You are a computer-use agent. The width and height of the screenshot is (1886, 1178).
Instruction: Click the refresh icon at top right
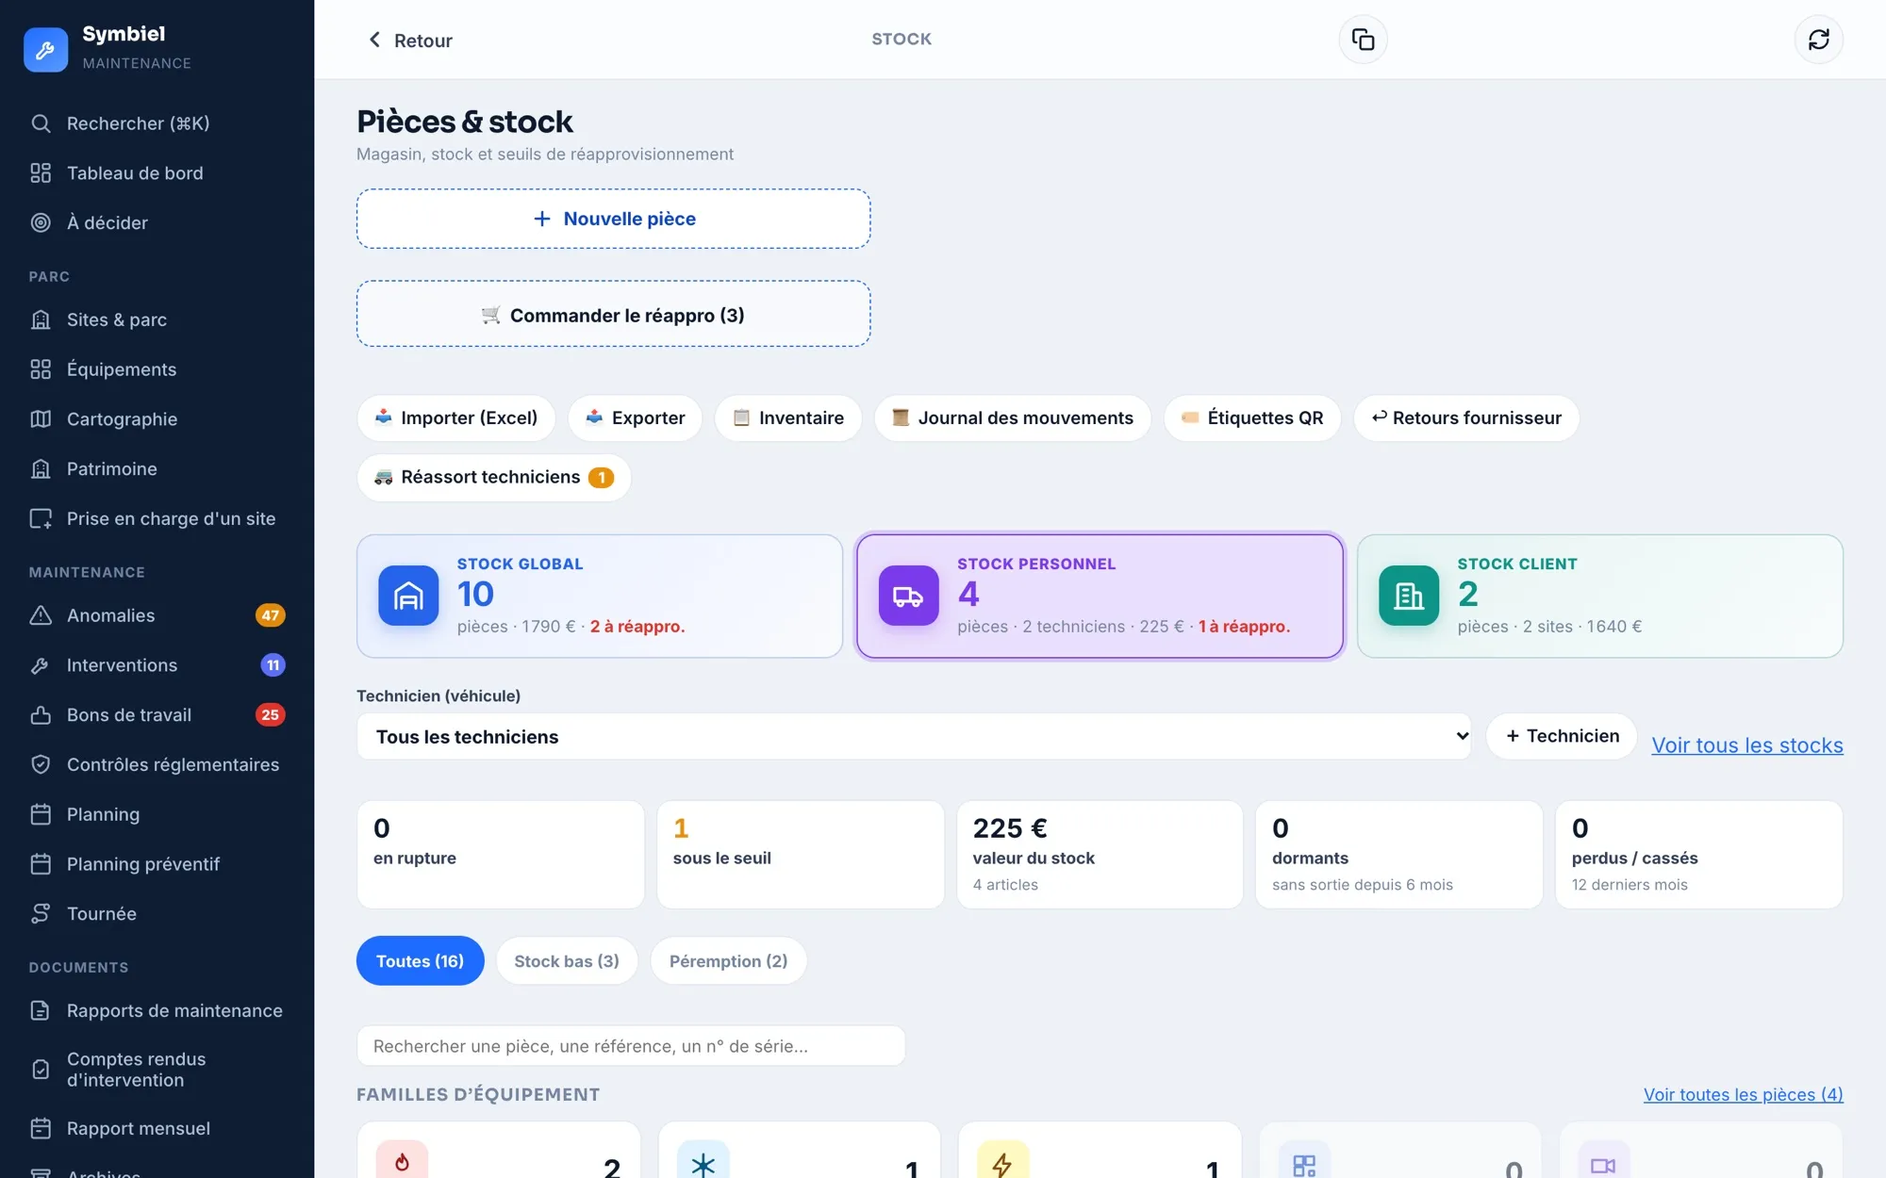click(x=1818, y=40)
